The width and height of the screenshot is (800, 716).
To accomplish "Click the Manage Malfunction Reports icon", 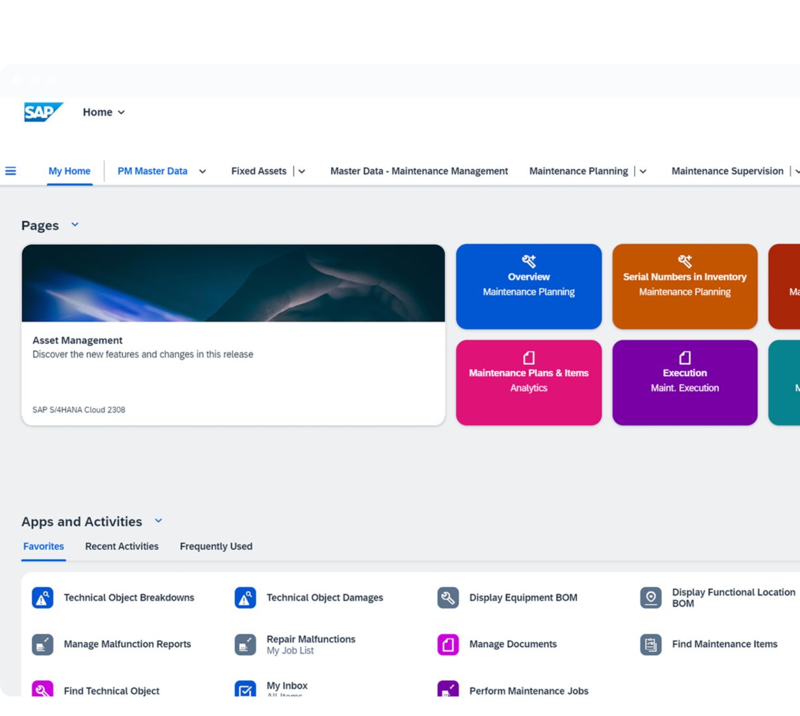I will 42,644.
